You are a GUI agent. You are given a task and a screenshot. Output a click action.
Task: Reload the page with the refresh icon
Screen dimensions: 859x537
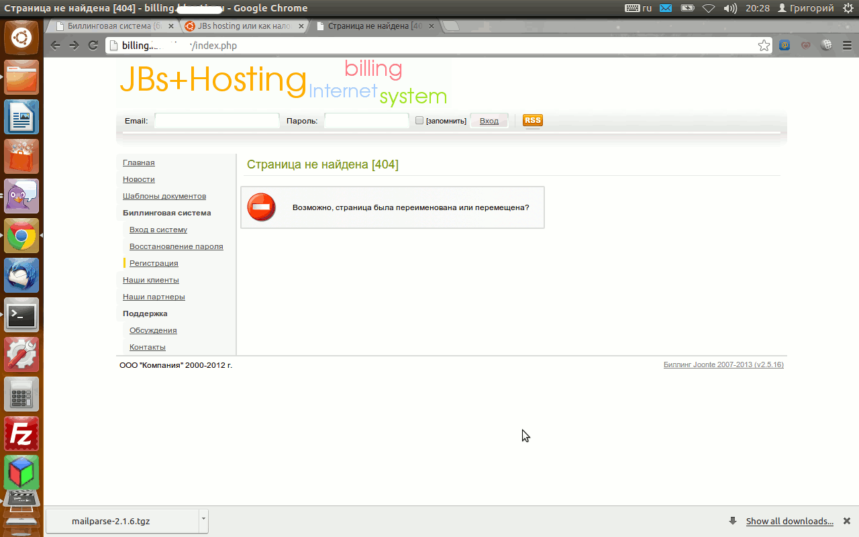(93, 46)
